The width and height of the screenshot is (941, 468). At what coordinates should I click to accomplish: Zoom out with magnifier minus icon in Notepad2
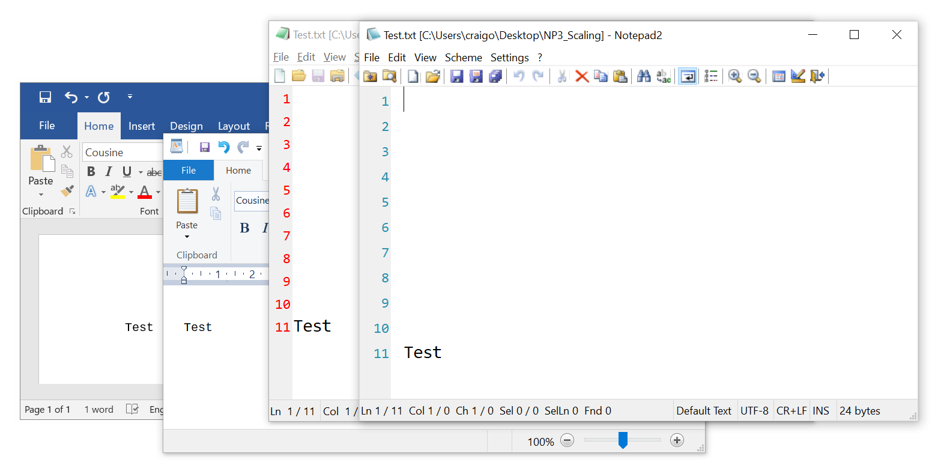click(754, 76)
